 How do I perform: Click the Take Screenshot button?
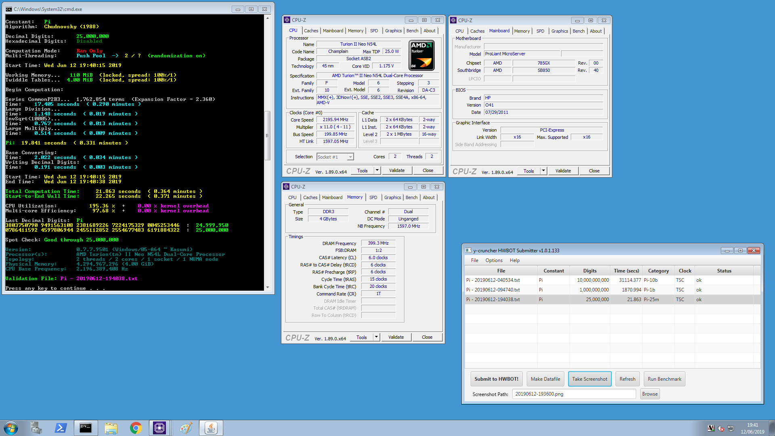click(590, 379)
